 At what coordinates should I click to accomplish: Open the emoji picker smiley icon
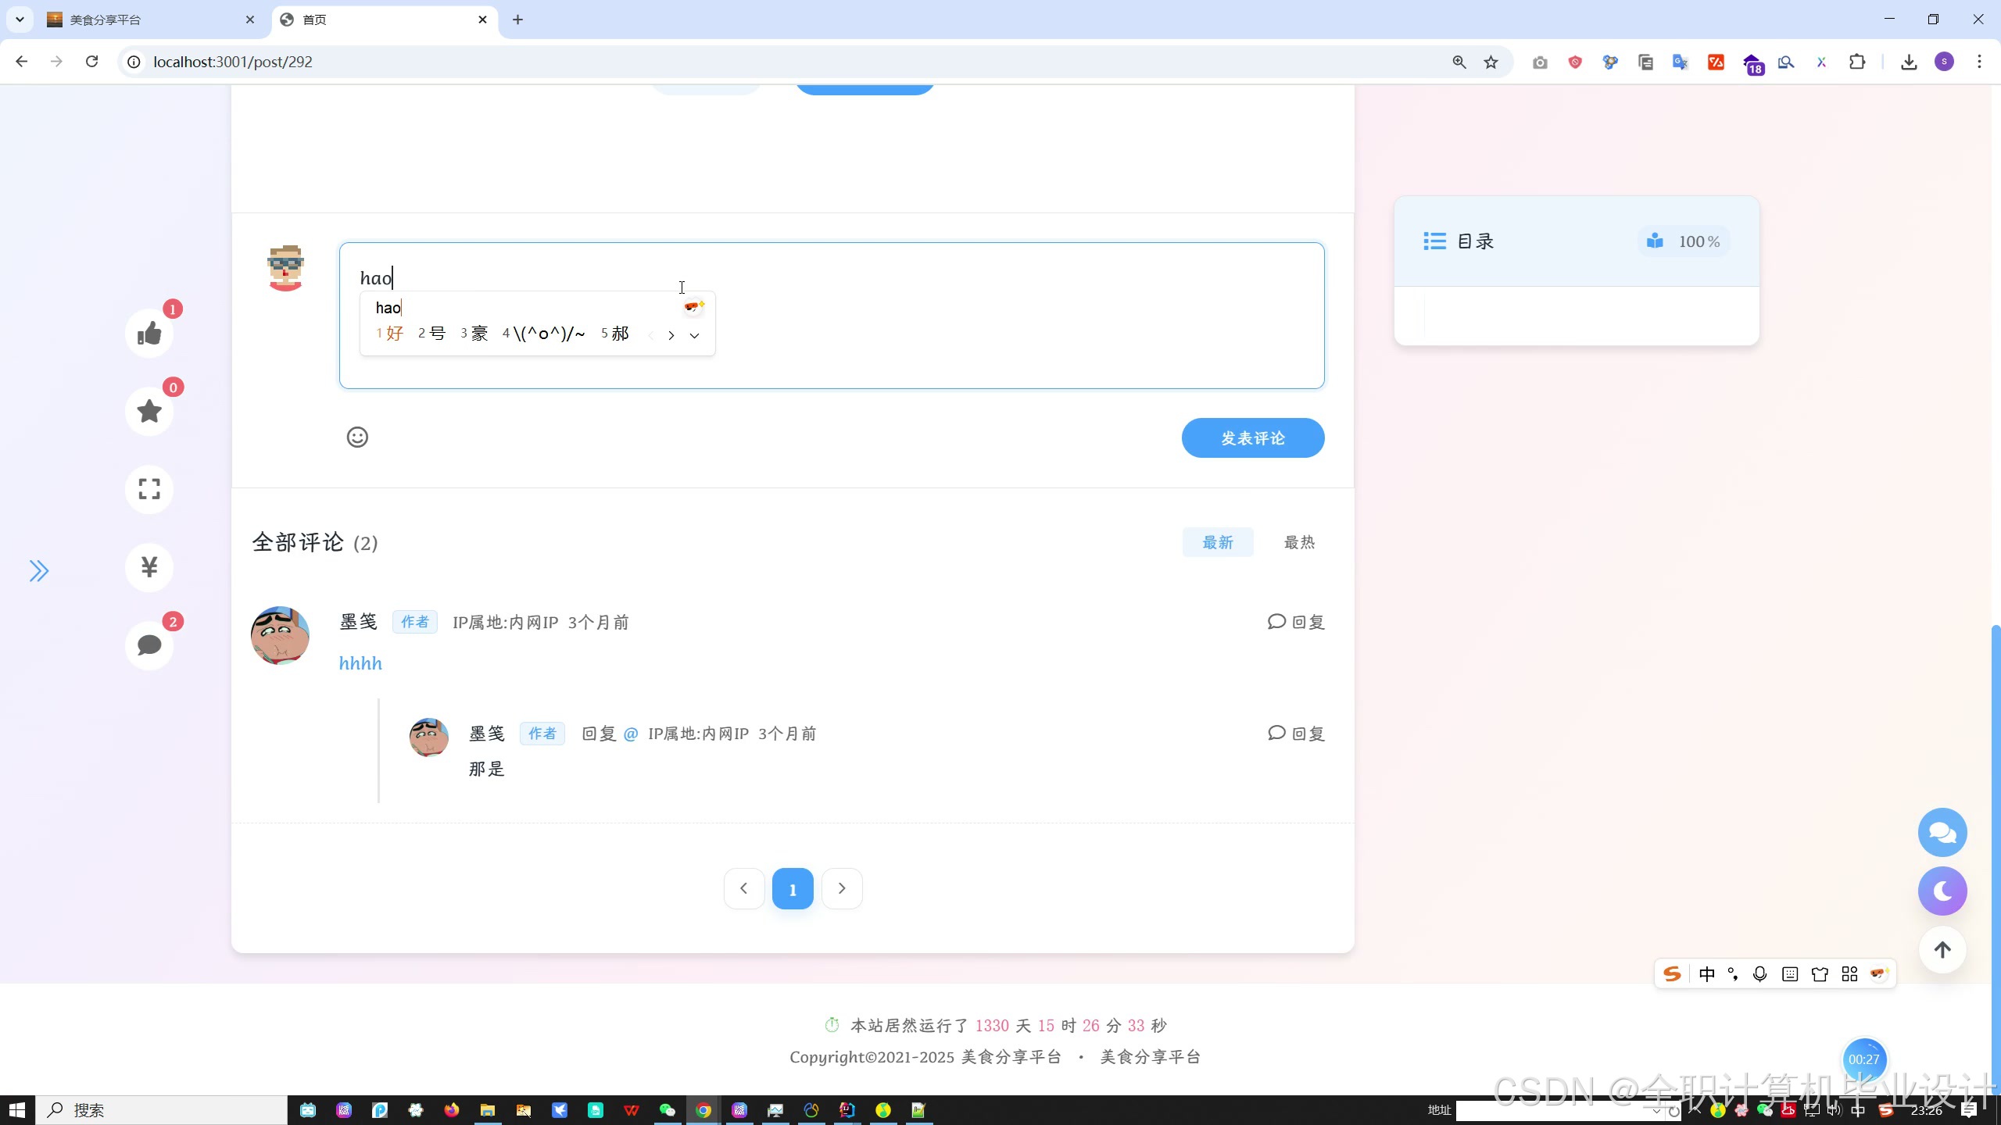click(357, 437)
